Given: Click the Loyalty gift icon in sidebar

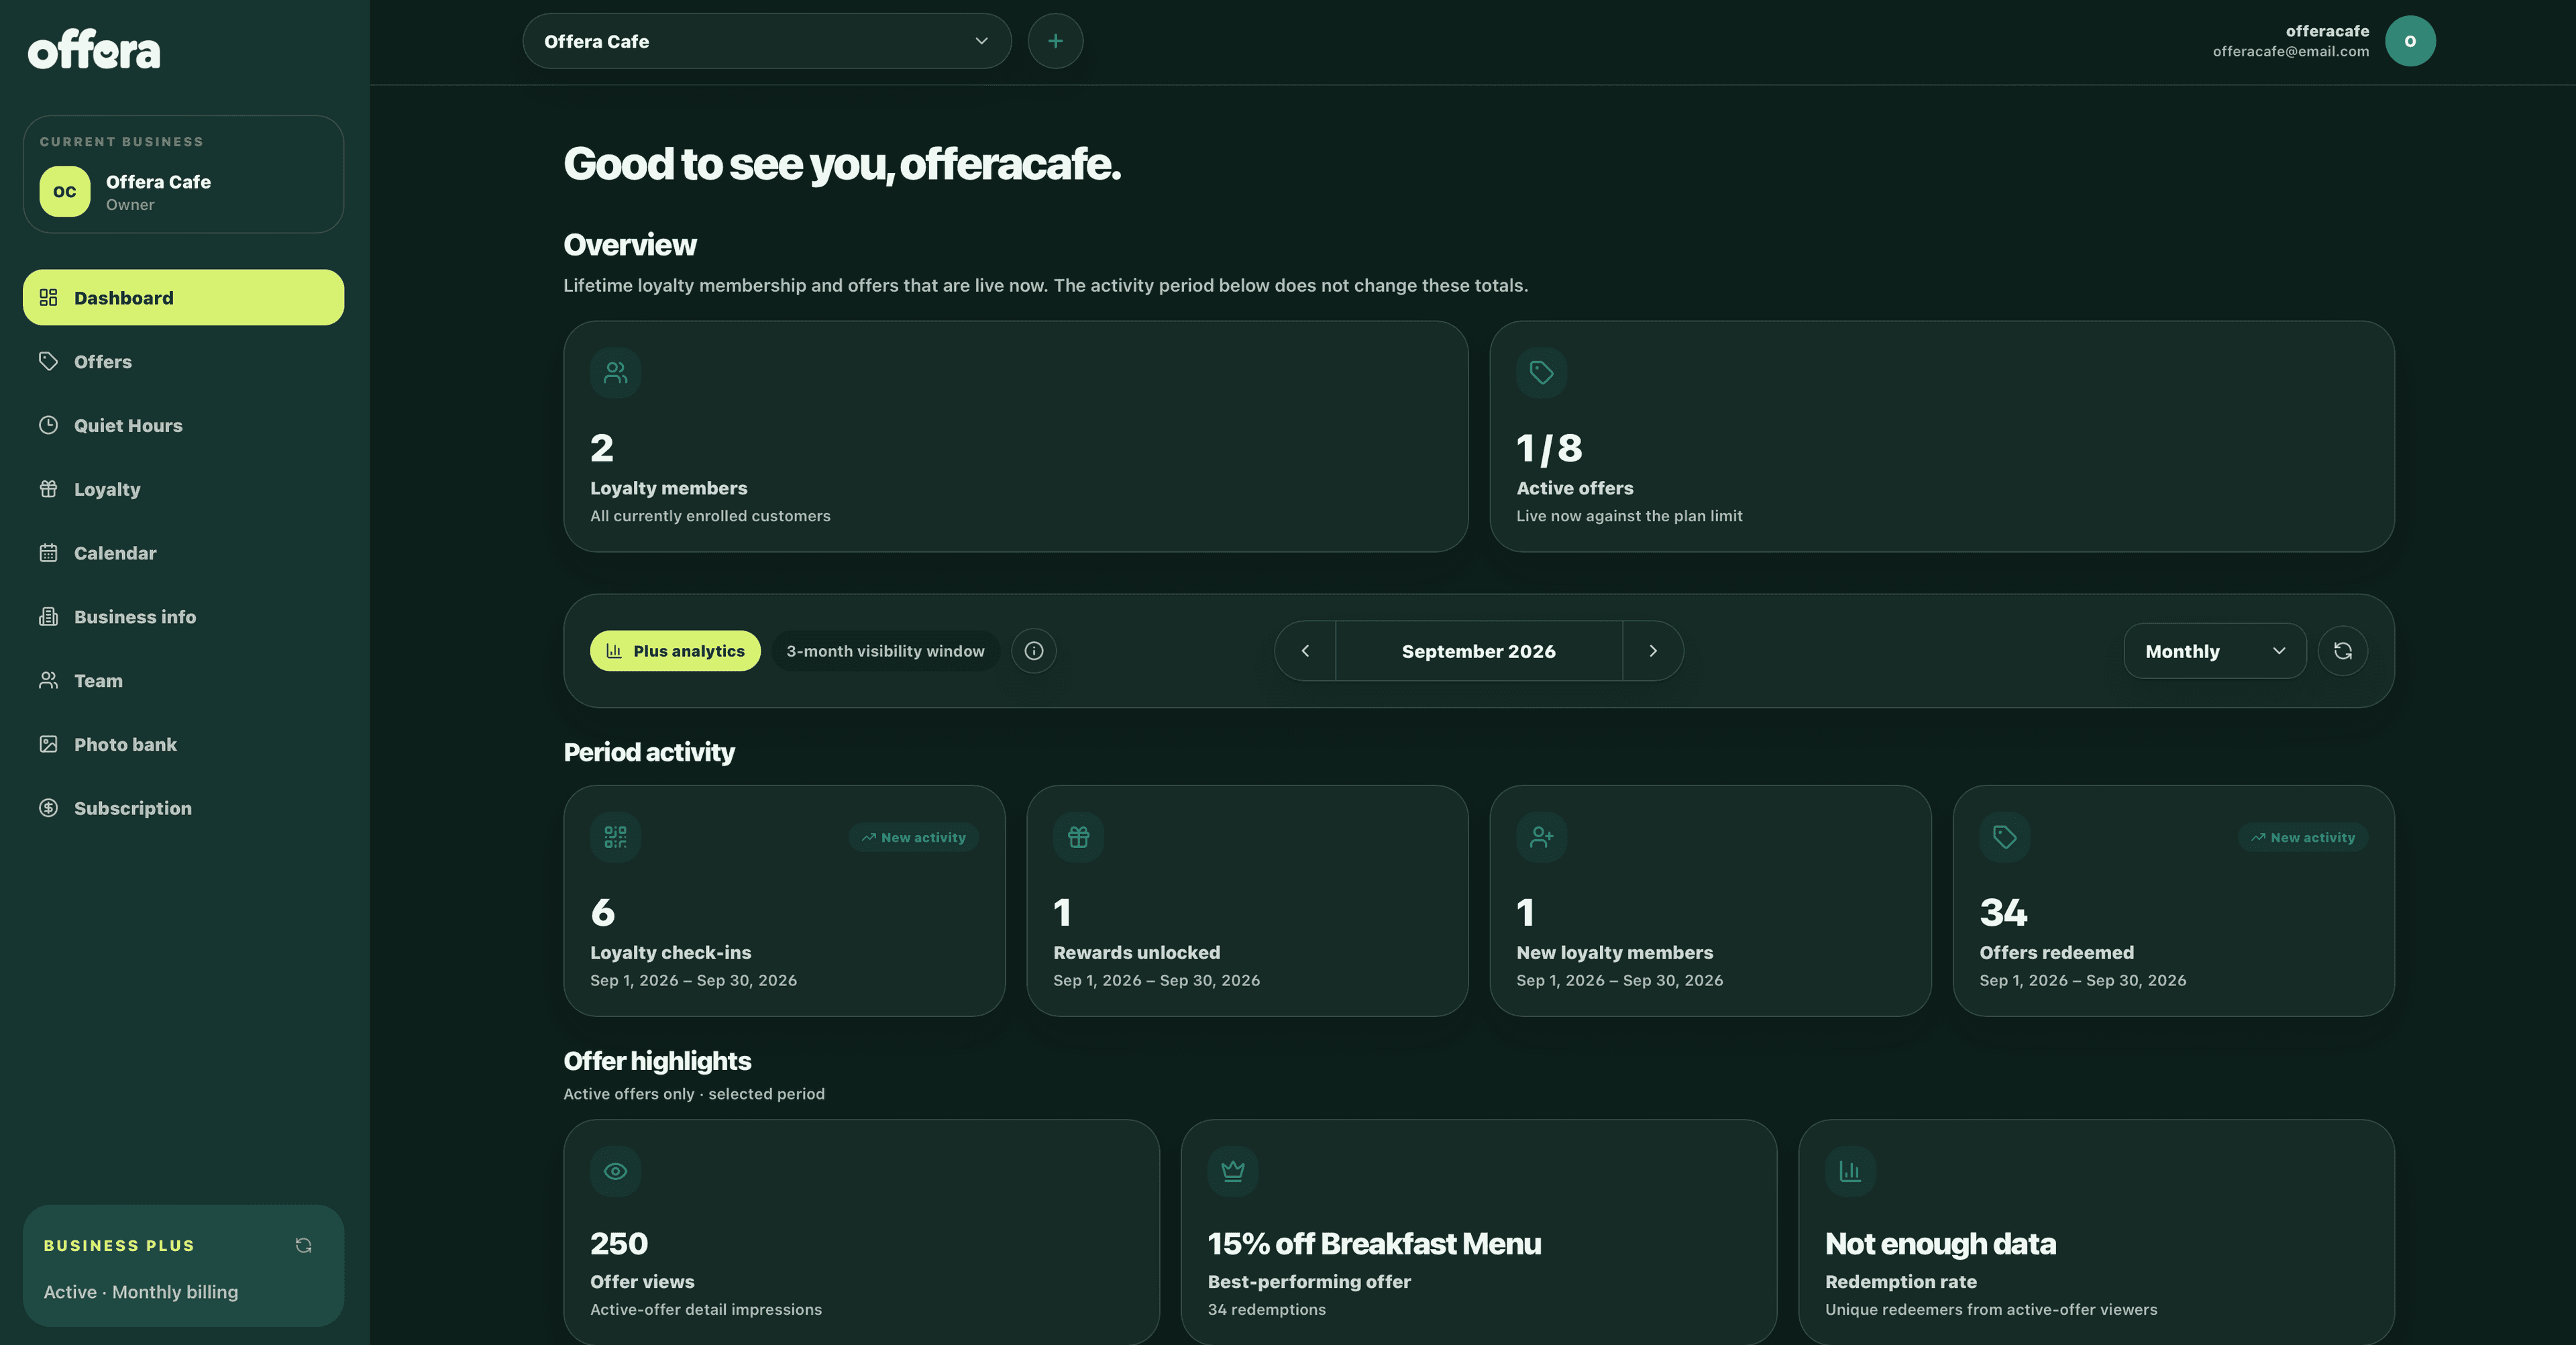Looking at the screenshot, I should tap(48, 489).
